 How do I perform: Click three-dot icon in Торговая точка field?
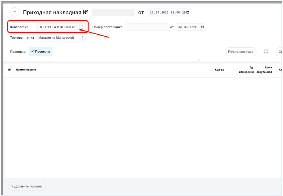click(82, 38)
